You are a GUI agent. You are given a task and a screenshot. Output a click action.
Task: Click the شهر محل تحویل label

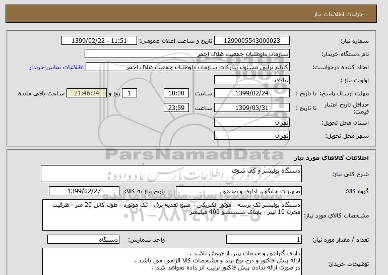(x=347, y=136)
